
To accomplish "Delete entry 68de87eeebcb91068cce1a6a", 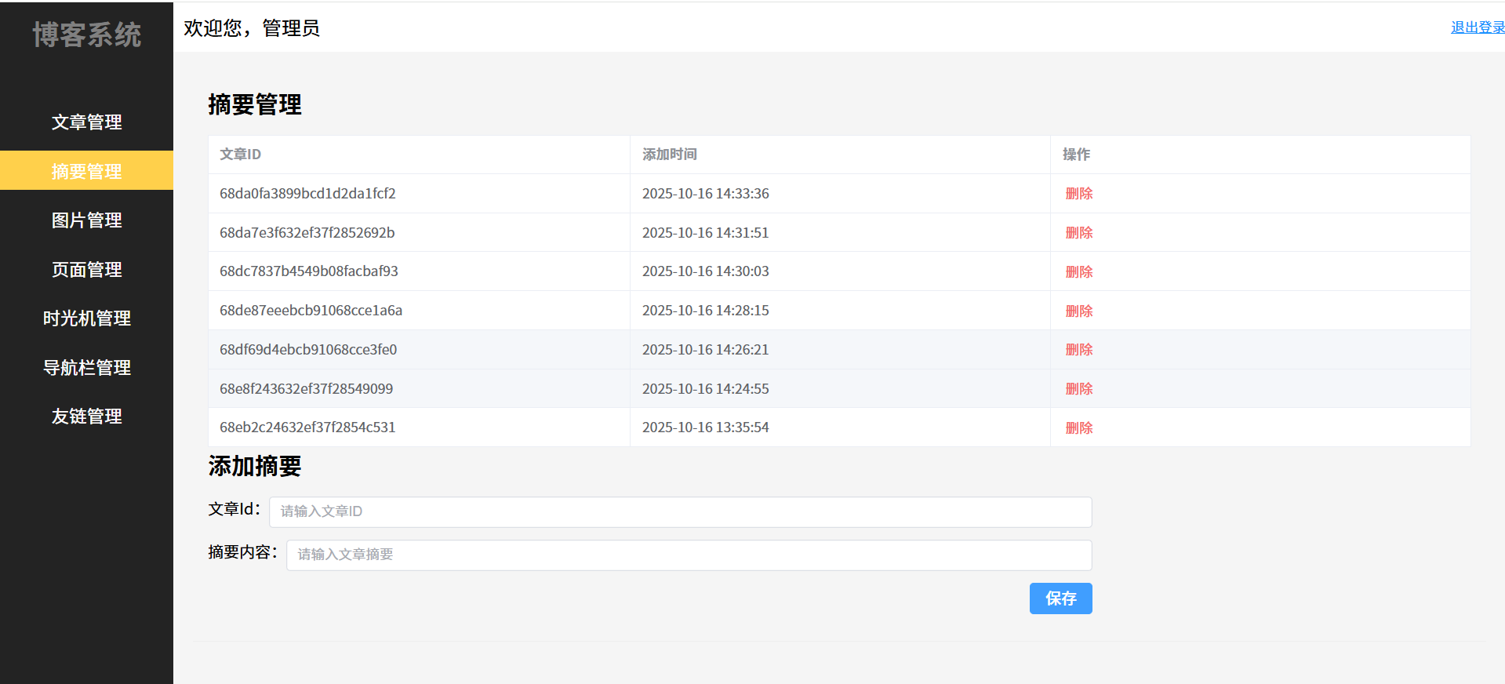I will tap(1078, 311).
